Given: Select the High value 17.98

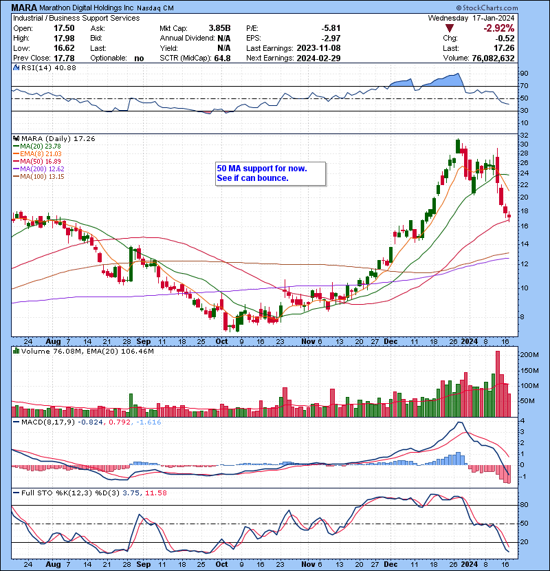Looking at the screenshot, I should click(64, 38).
